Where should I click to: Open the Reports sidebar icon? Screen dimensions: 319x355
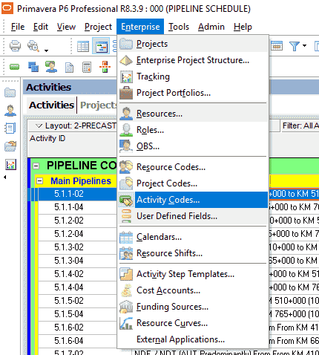click(x=10, y=128)
